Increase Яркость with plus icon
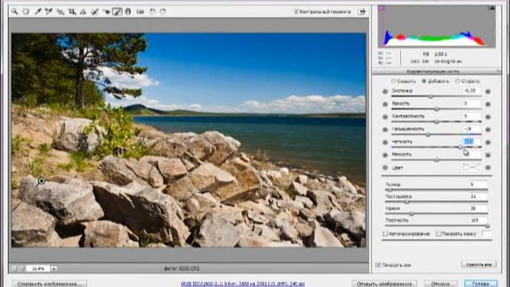Viewport: 510px width, 287px height. click(x=488, y=104)
